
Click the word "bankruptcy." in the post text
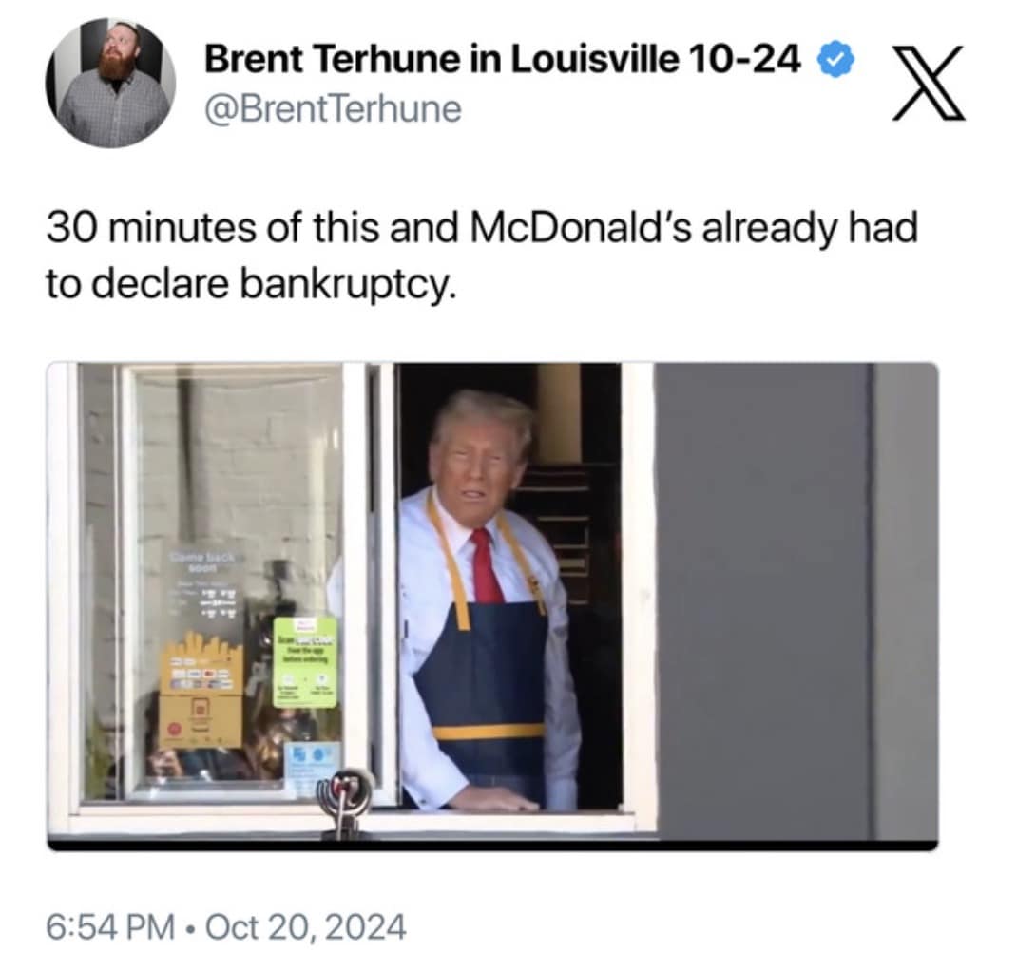pyautogui.click(x=344, y=285)
